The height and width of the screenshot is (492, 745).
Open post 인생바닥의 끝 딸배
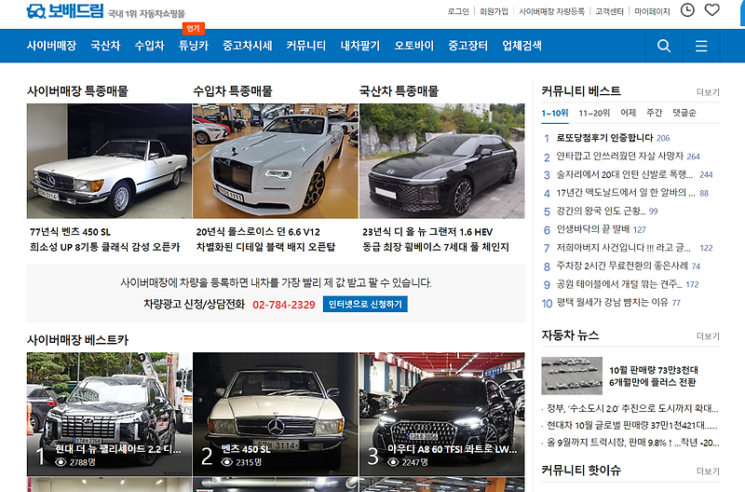click(593, 229)
